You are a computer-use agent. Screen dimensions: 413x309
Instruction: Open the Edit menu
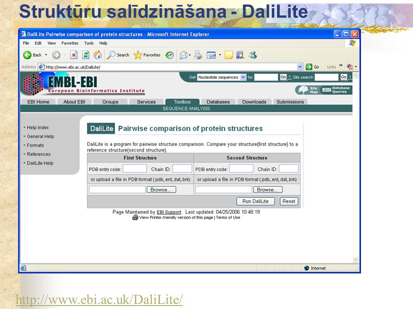click(38, 43)
